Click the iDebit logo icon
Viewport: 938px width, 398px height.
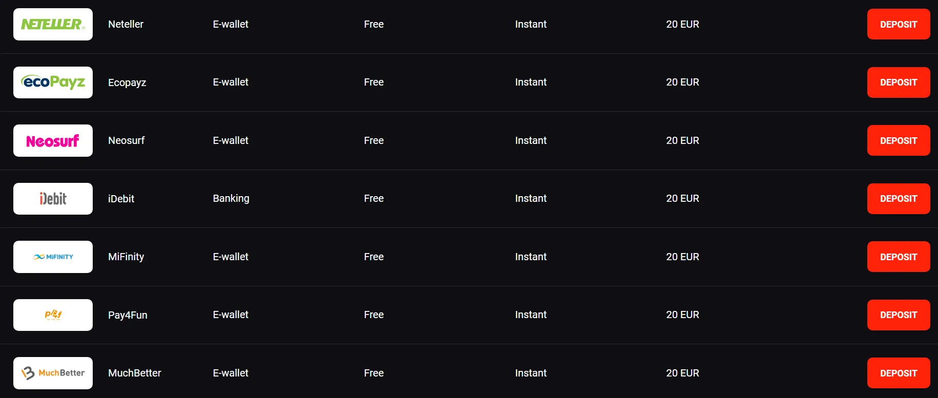point(53,198)
